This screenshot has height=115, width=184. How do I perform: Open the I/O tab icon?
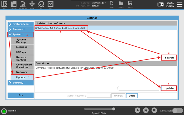[x=41, y=5]
